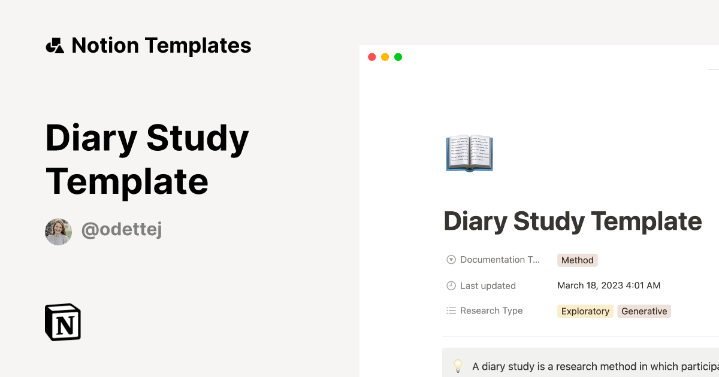
Task: Click the Notion Templates shapes logo icon
Action: (55, 45)
